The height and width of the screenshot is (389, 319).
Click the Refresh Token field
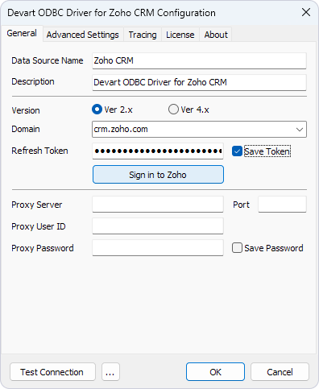pyautogui.click(x=158, y=151)
